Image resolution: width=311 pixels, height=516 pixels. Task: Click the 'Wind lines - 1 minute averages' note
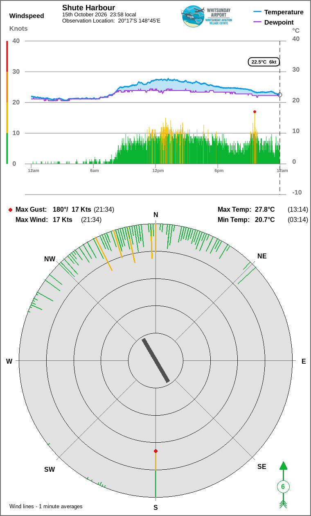46,507
